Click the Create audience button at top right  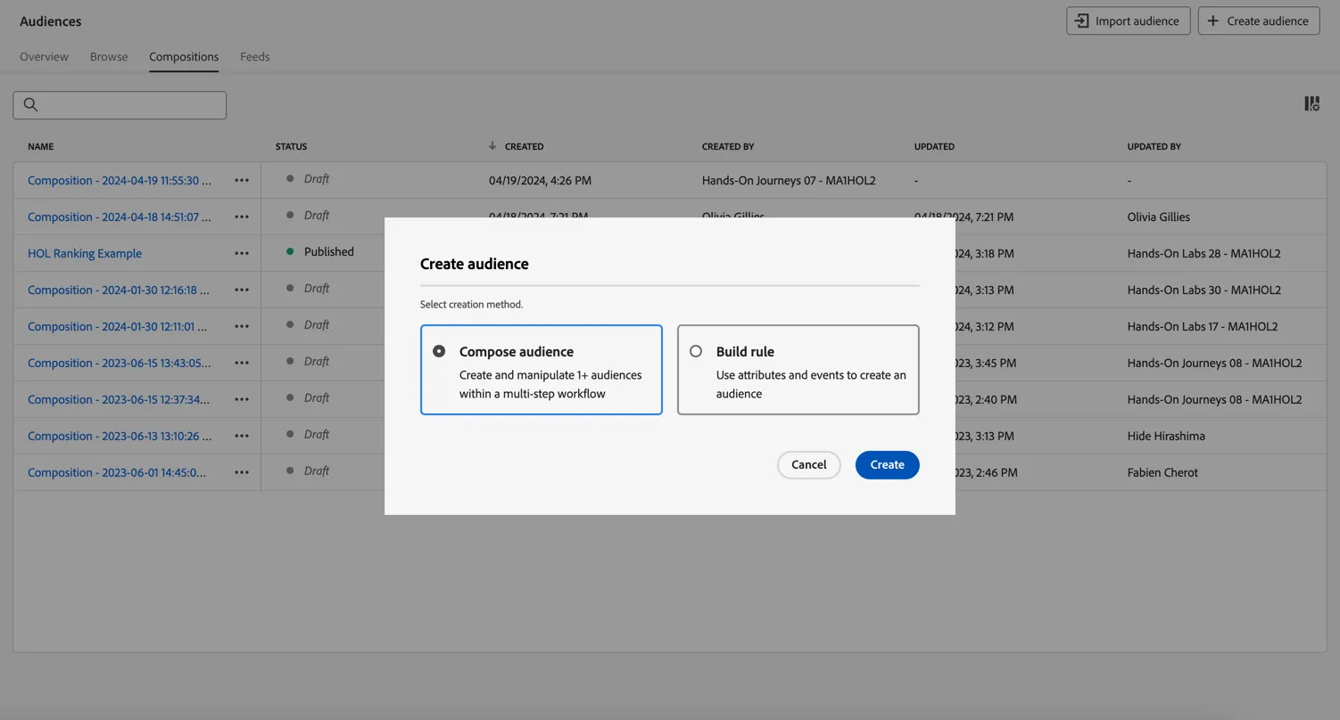[1259, 20]
